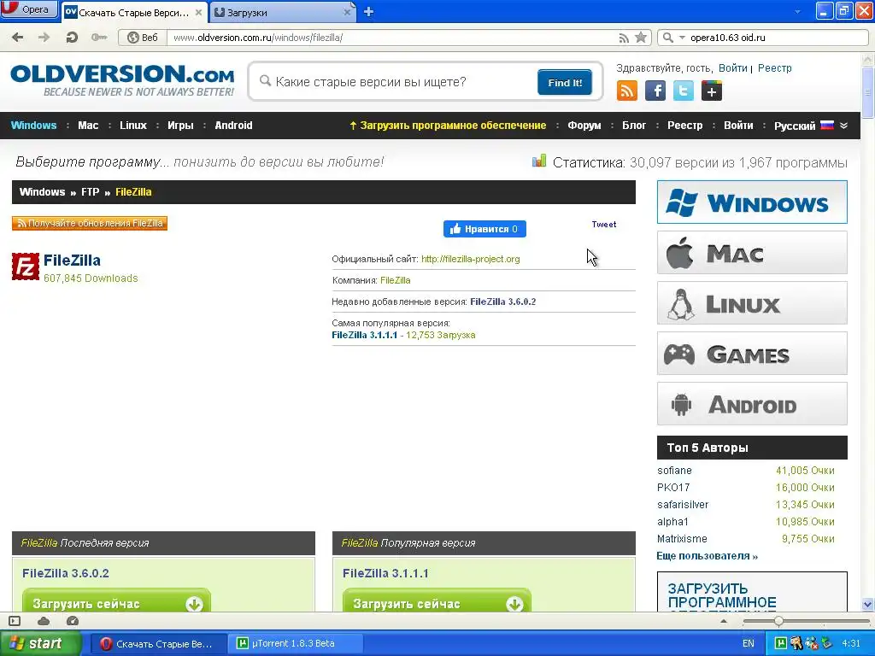
Task: Click the Получайте обновления FileZilla button
Action: [89, 223]
